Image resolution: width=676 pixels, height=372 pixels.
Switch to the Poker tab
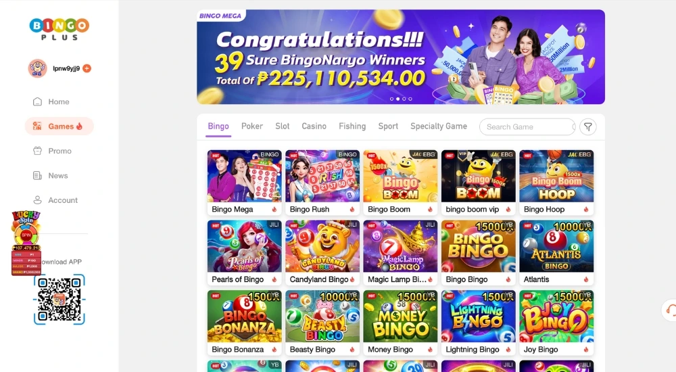point(251,126)
